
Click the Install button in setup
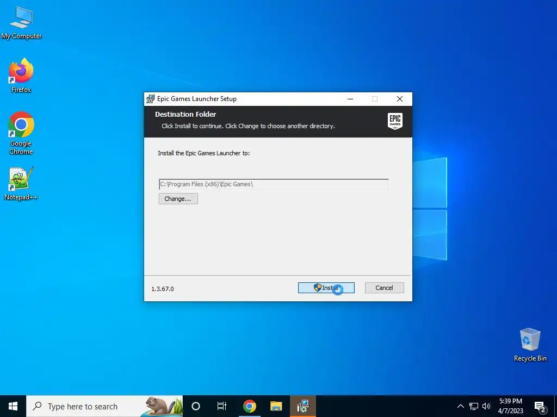point(326,288)
